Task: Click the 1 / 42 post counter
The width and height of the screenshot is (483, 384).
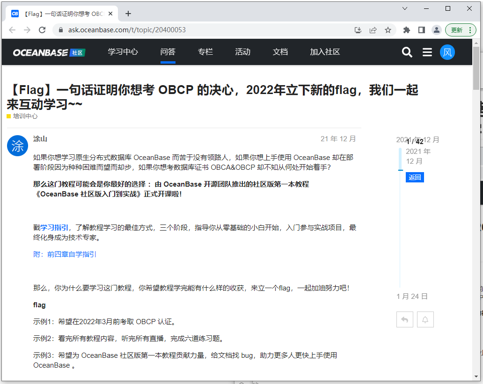Action: click(415, 142)
